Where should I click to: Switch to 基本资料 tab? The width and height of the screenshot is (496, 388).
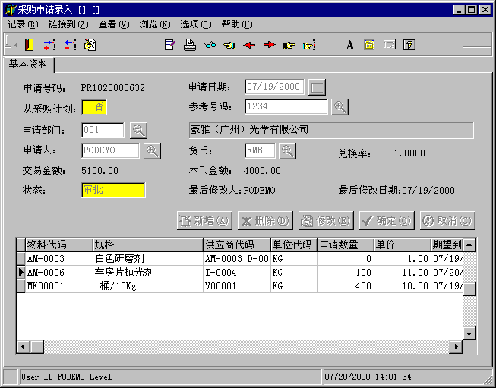tap(28, 64)
